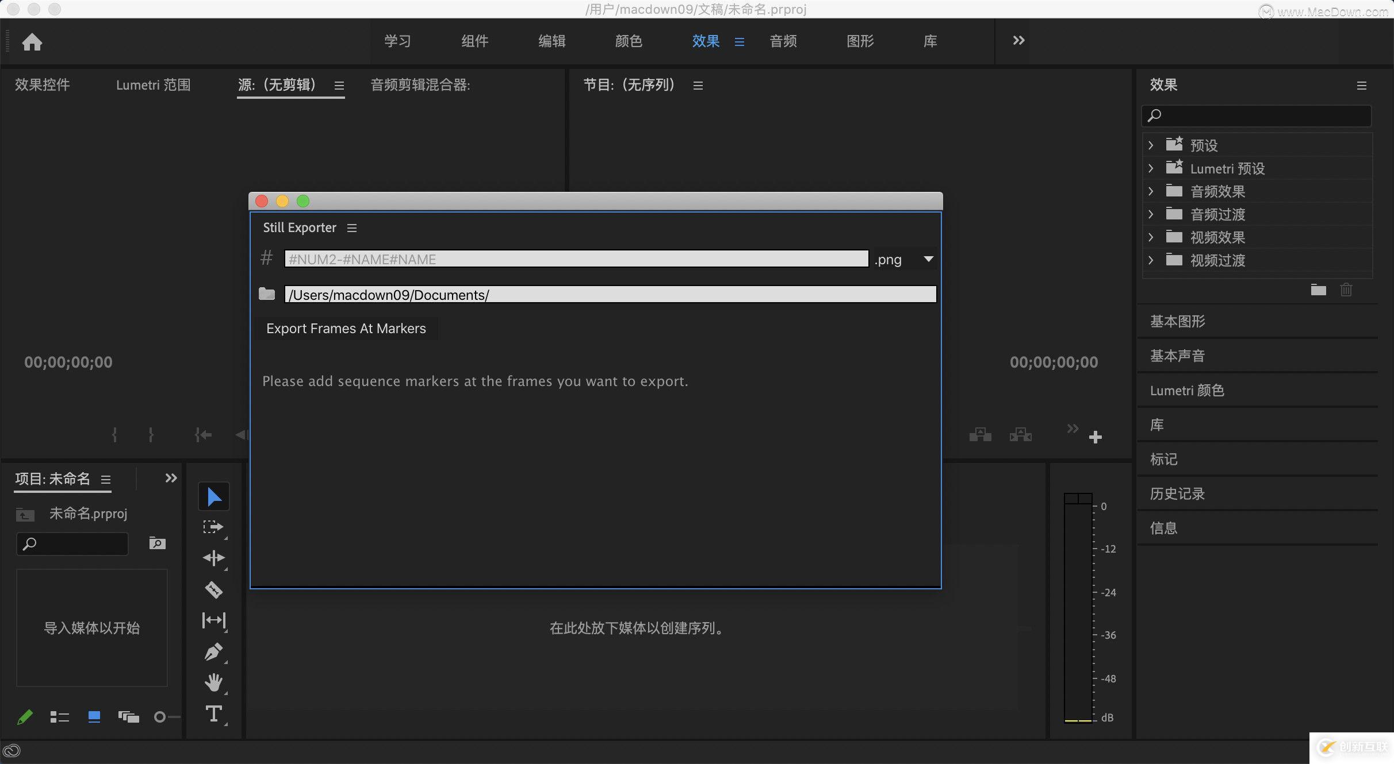The image size is (1394, 764).
Task: Open the Still Exporter panel menu
Action: 352,228
